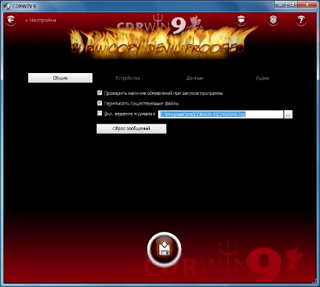Save settings with the floppy disk icon
This screenshot has width=320, height=287.
[x=164, y=249]
